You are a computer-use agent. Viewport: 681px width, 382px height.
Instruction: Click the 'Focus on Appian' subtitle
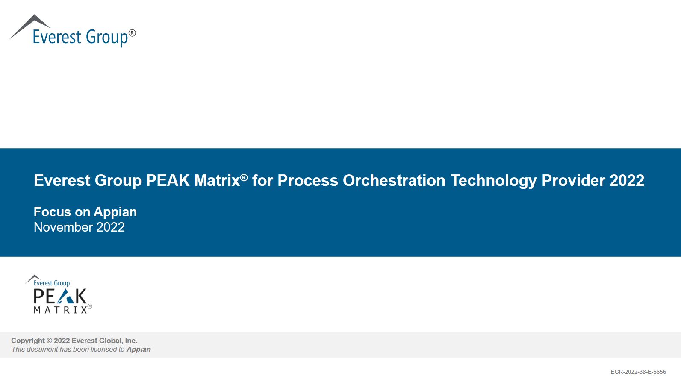(x=85, y=212)
